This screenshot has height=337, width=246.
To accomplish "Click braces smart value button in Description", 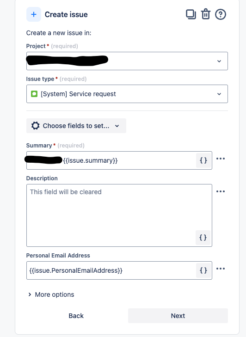I will tap(203, 238).
